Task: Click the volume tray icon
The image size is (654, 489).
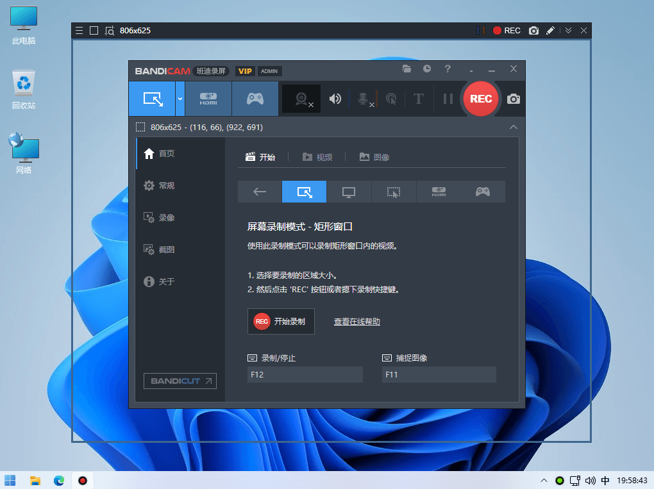Action: (590, 481)
